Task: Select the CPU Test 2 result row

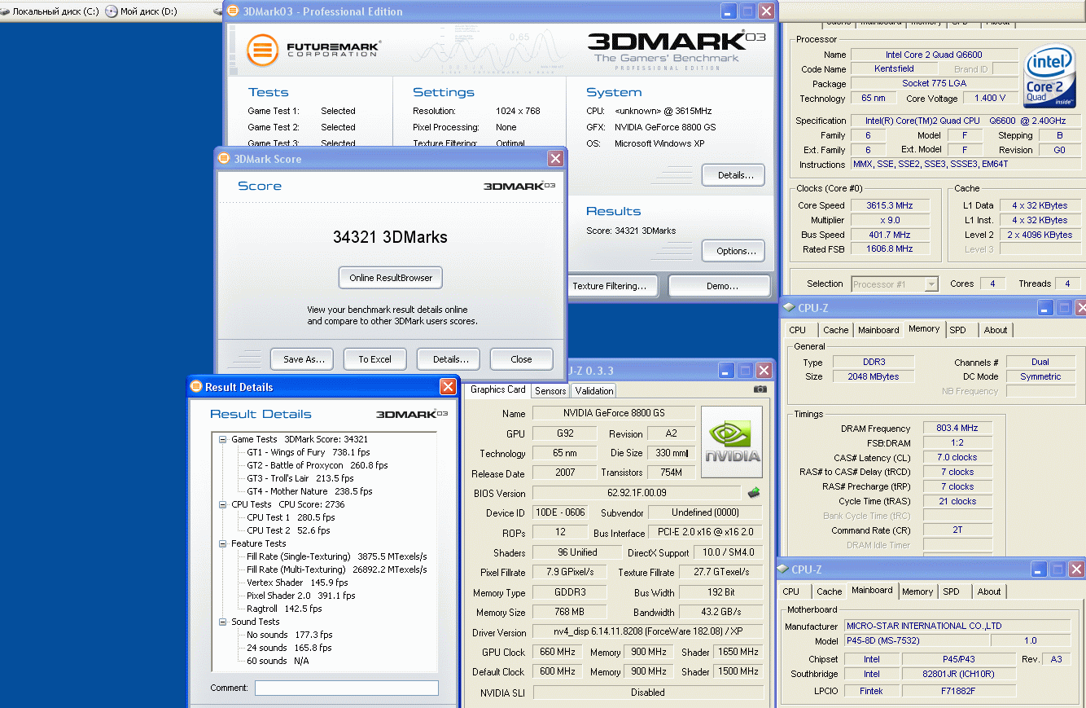Action: coord(288,530)
